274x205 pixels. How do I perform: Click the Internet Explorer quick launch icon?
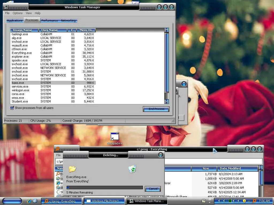point(29,201)
